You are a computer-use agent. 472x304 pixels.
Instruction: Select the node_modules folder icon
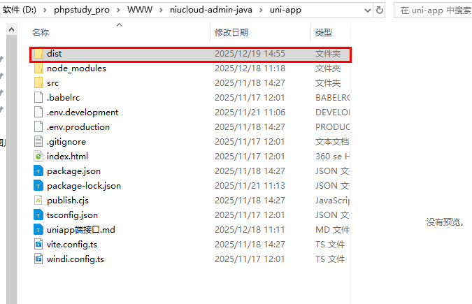click(38, 68)
